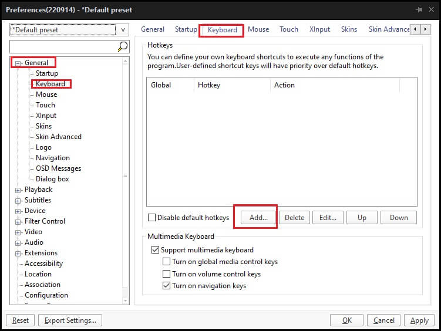Click the Apply button
The width and height of the screenshot is (441, 331).
419,320
